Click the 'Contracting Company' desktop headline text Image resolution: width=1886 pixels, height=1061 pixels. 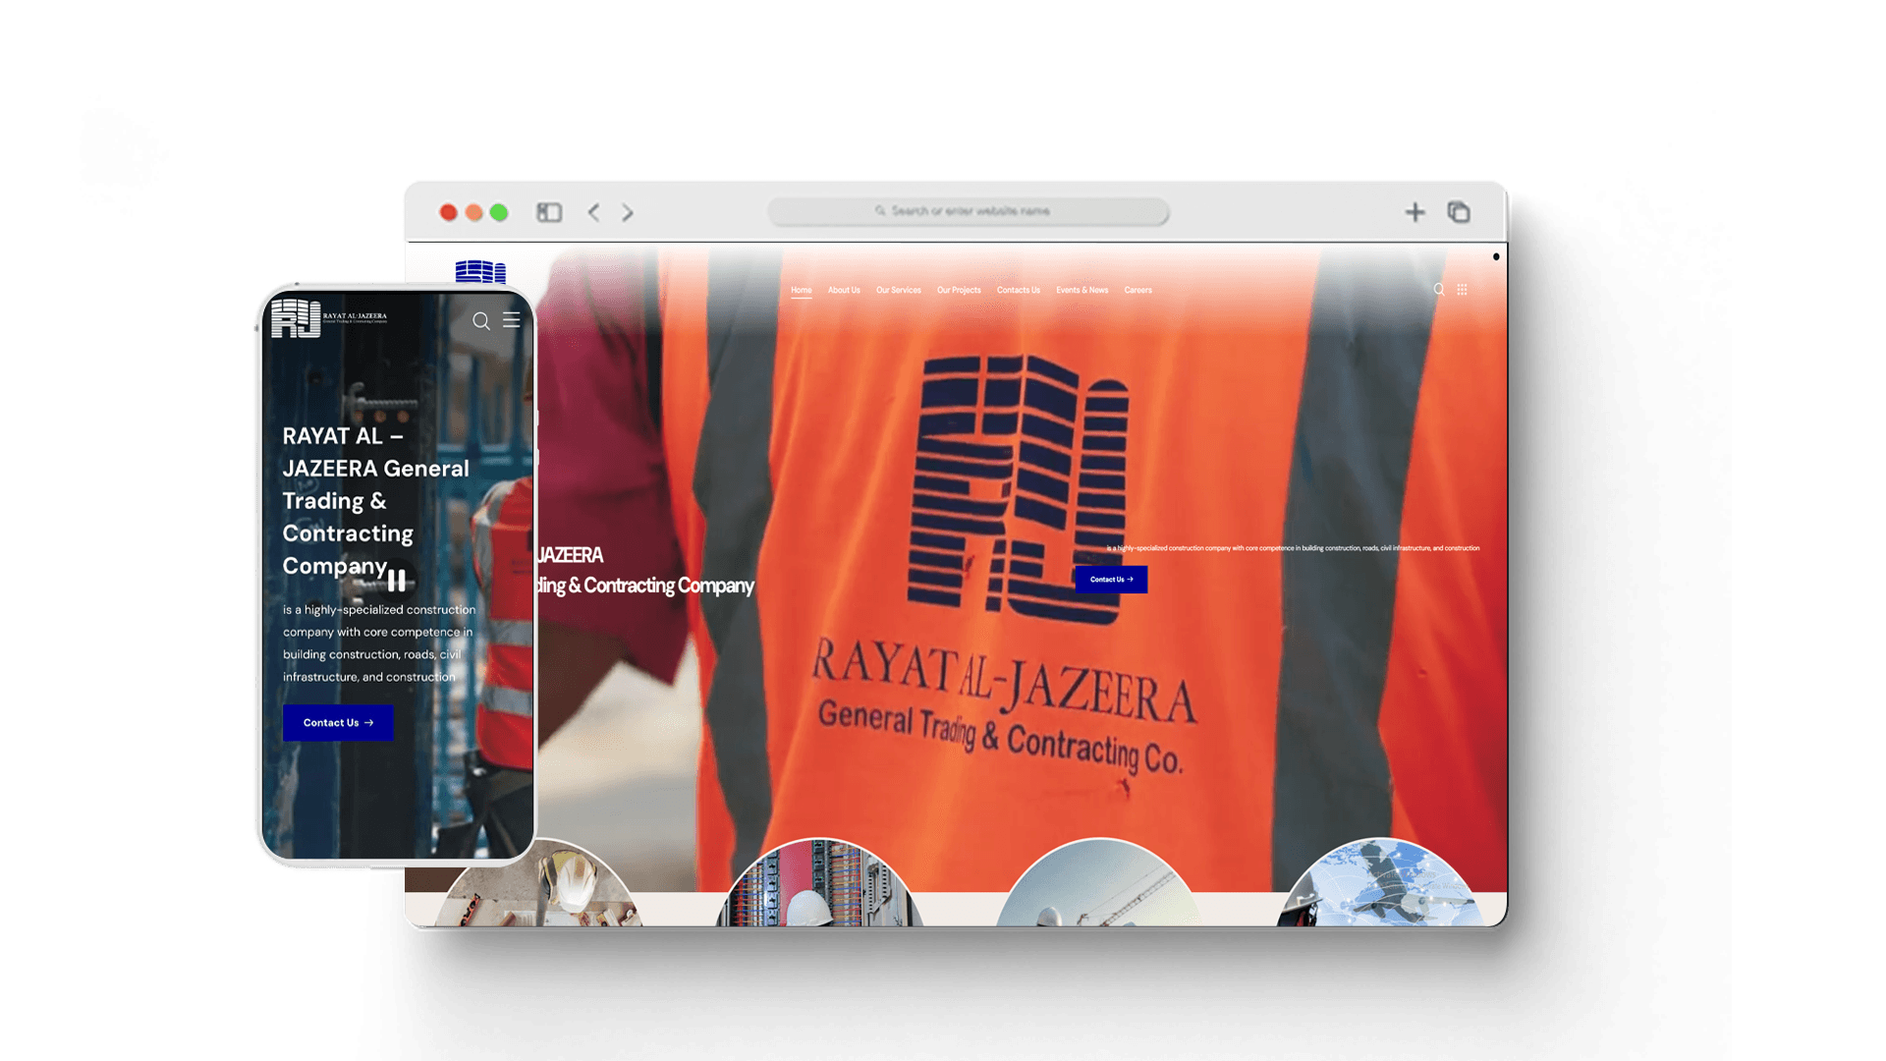(669, 586)
